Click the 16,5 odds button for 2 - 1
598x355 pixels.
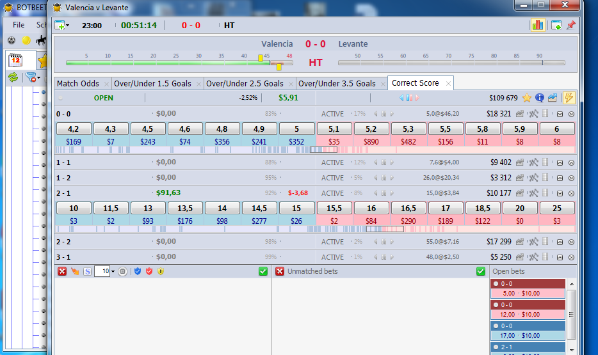408,208
